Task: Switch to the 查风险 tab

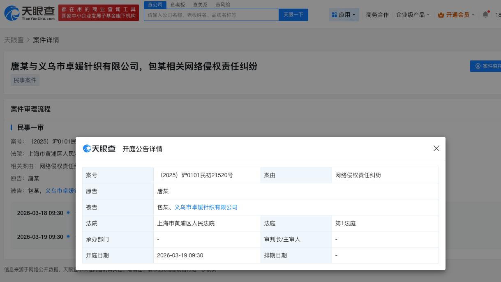Action: point(223,5)
